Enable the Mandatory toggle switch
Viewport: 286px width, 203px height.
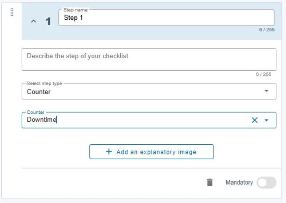(267, 182)
